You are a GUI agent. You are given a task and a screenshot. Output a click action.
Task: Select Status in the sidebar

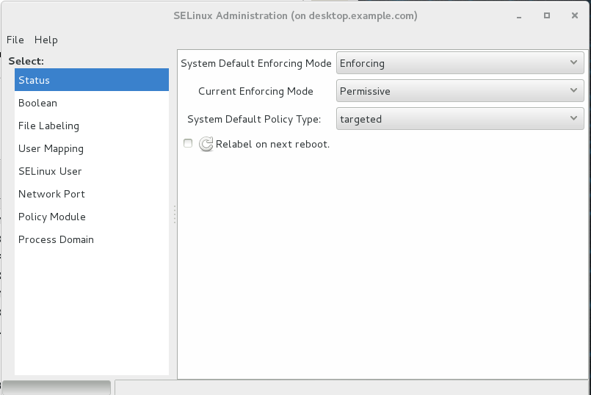[x=92, y=80]
